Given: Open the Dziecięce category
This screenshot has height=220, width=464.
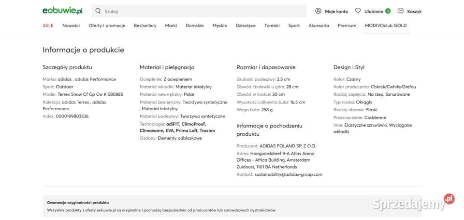Looking at the screenshot, I should click(246, 26).
